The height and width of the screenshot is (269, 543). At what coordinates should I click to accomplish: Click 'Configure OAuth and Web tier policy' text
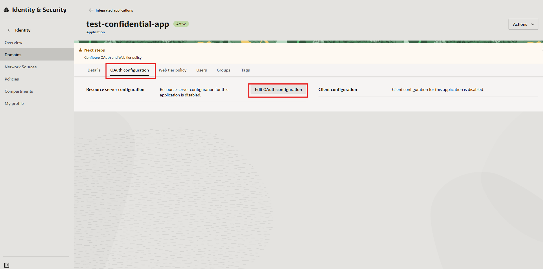coord(113,58)
